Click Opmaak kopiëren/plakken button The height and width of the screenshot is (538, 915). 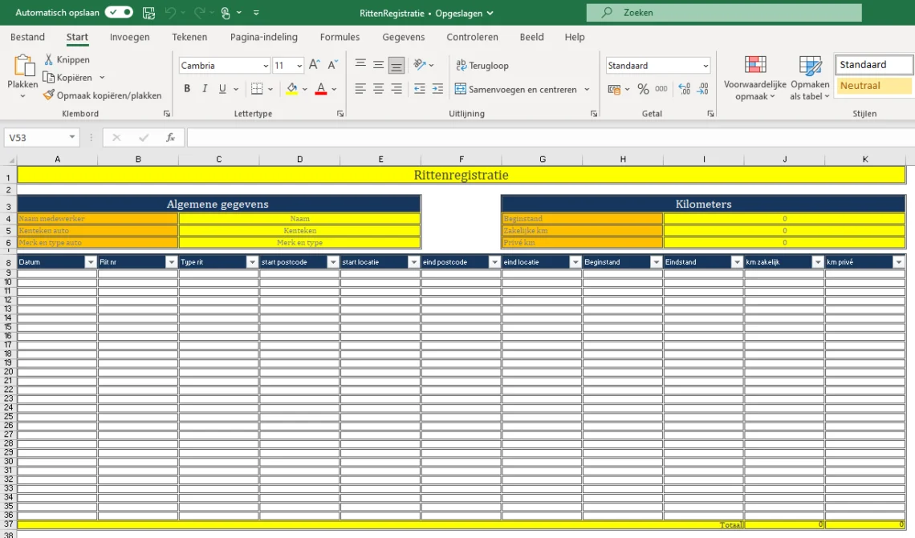pos(103,95)
